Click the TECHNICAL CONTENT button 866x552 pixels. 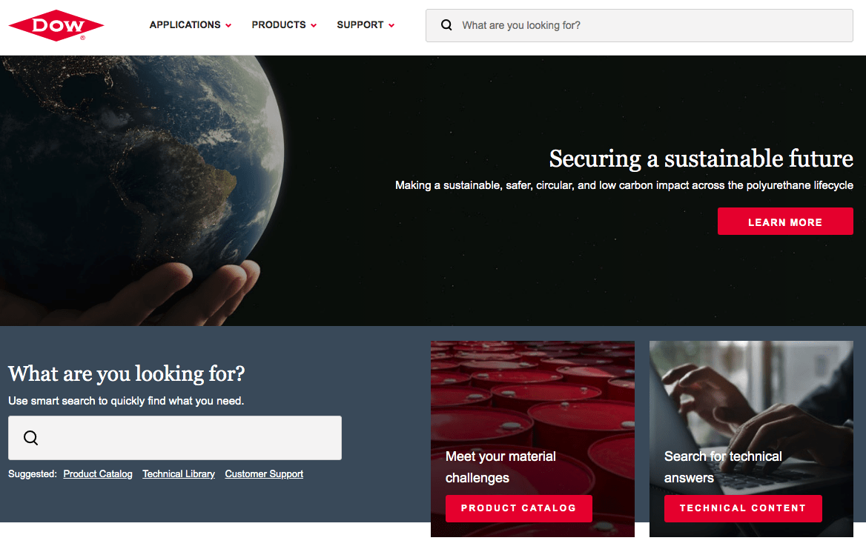point(742,508)
